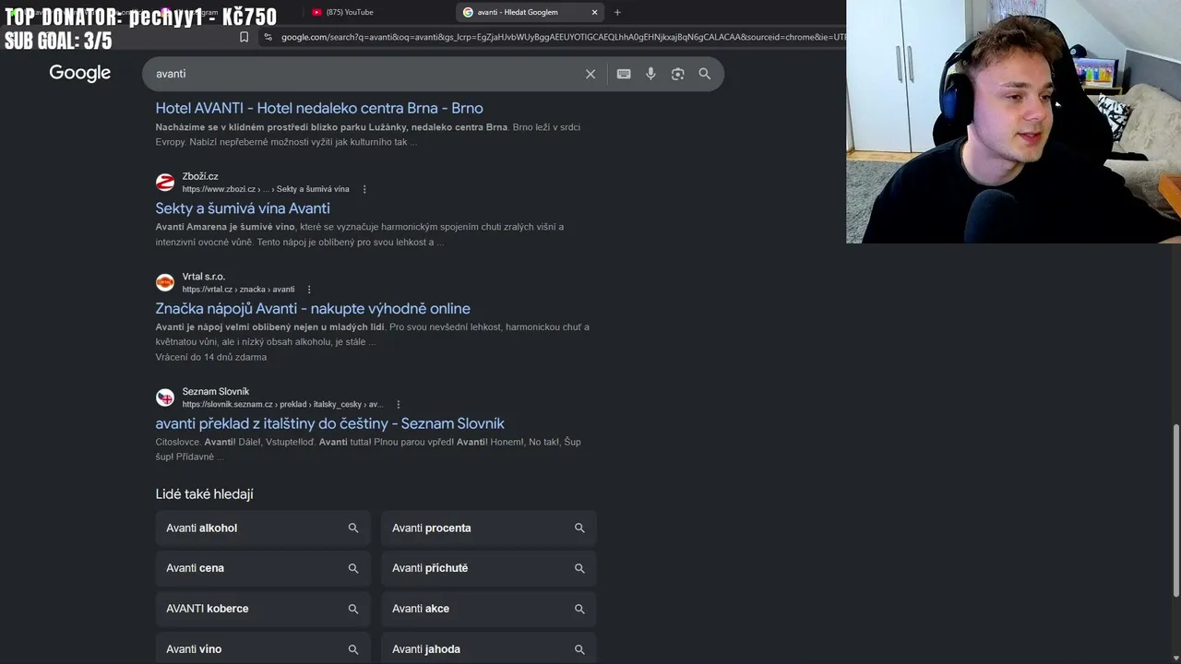Click the 'Zboží.cz' site name

coord(200,176)
